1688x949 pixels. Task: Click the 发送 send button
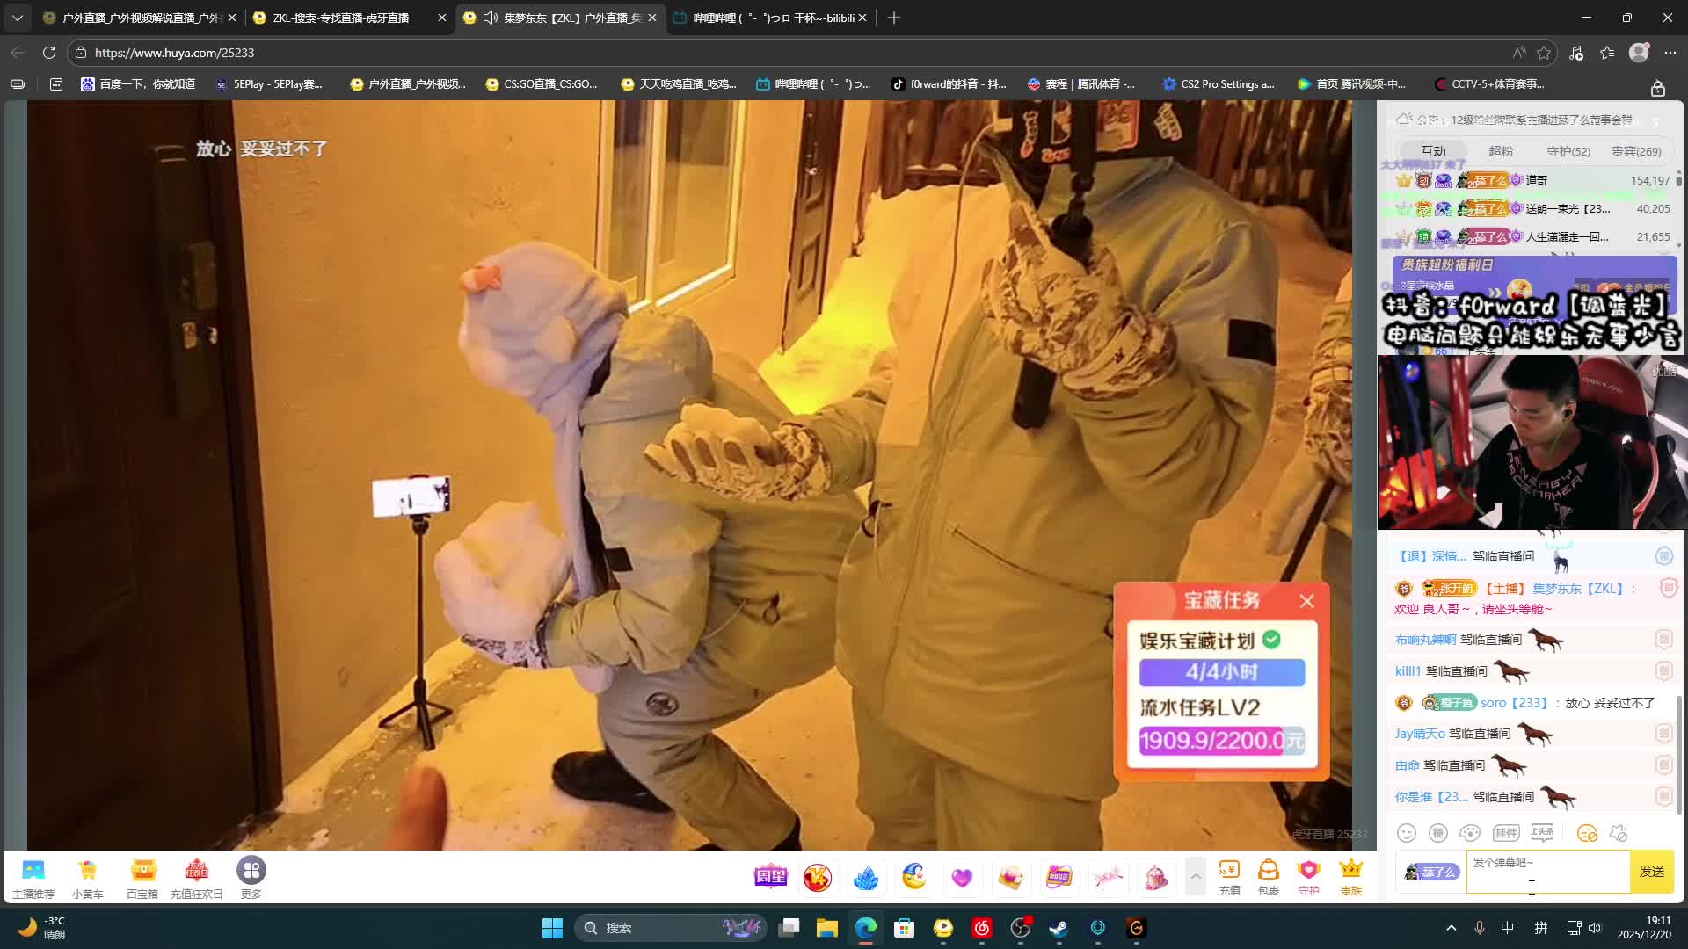(x=1651, y=872)
